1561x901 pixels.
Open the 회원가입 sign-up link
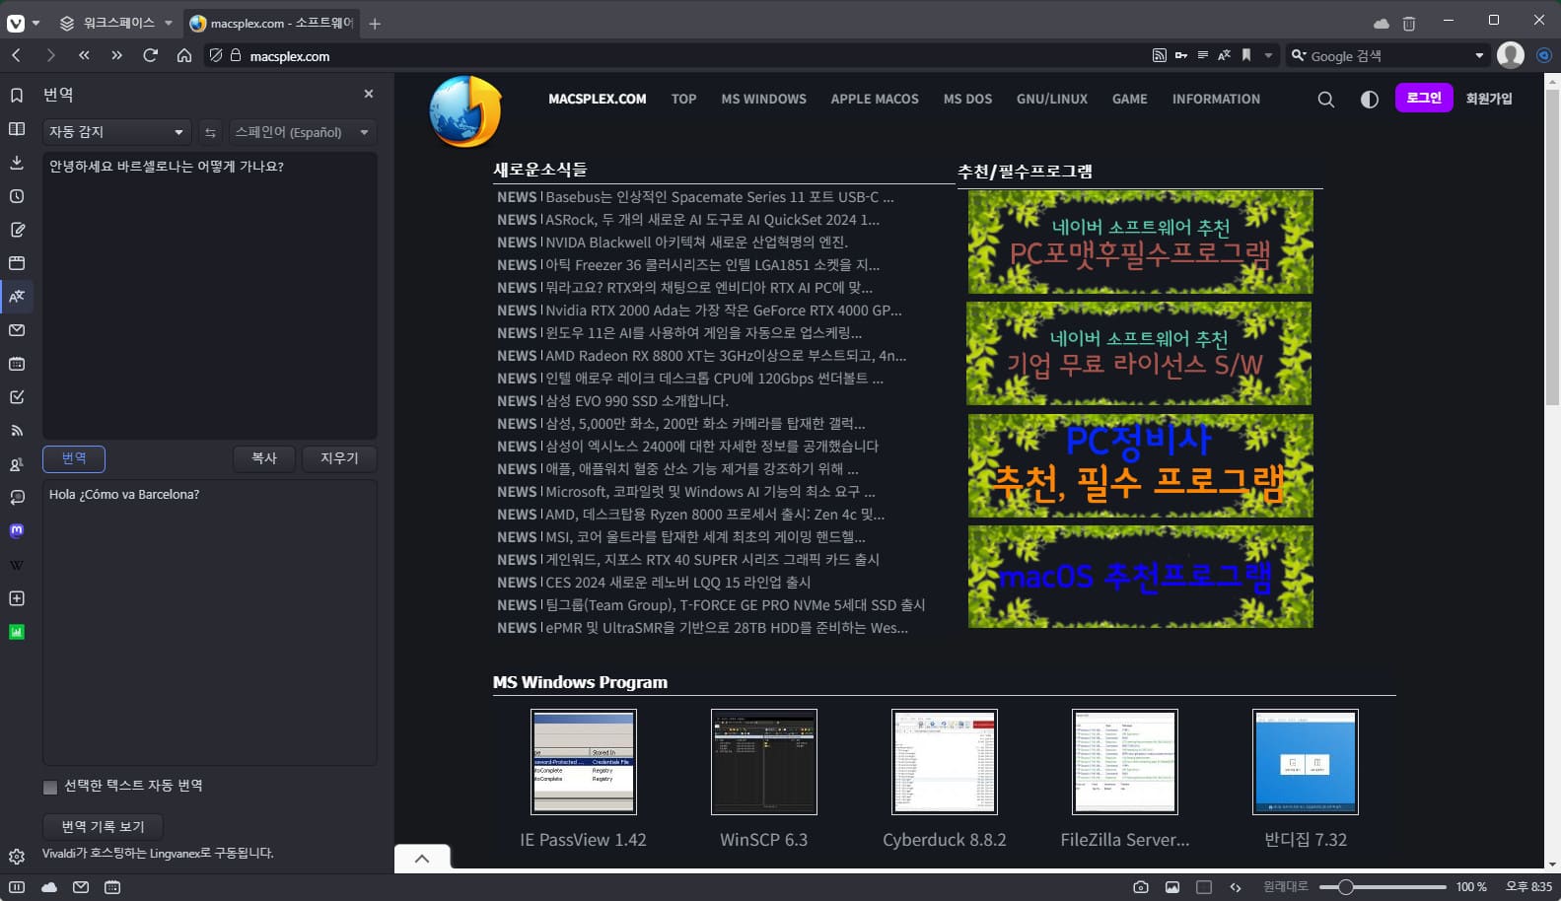[x=1489, y=99]
